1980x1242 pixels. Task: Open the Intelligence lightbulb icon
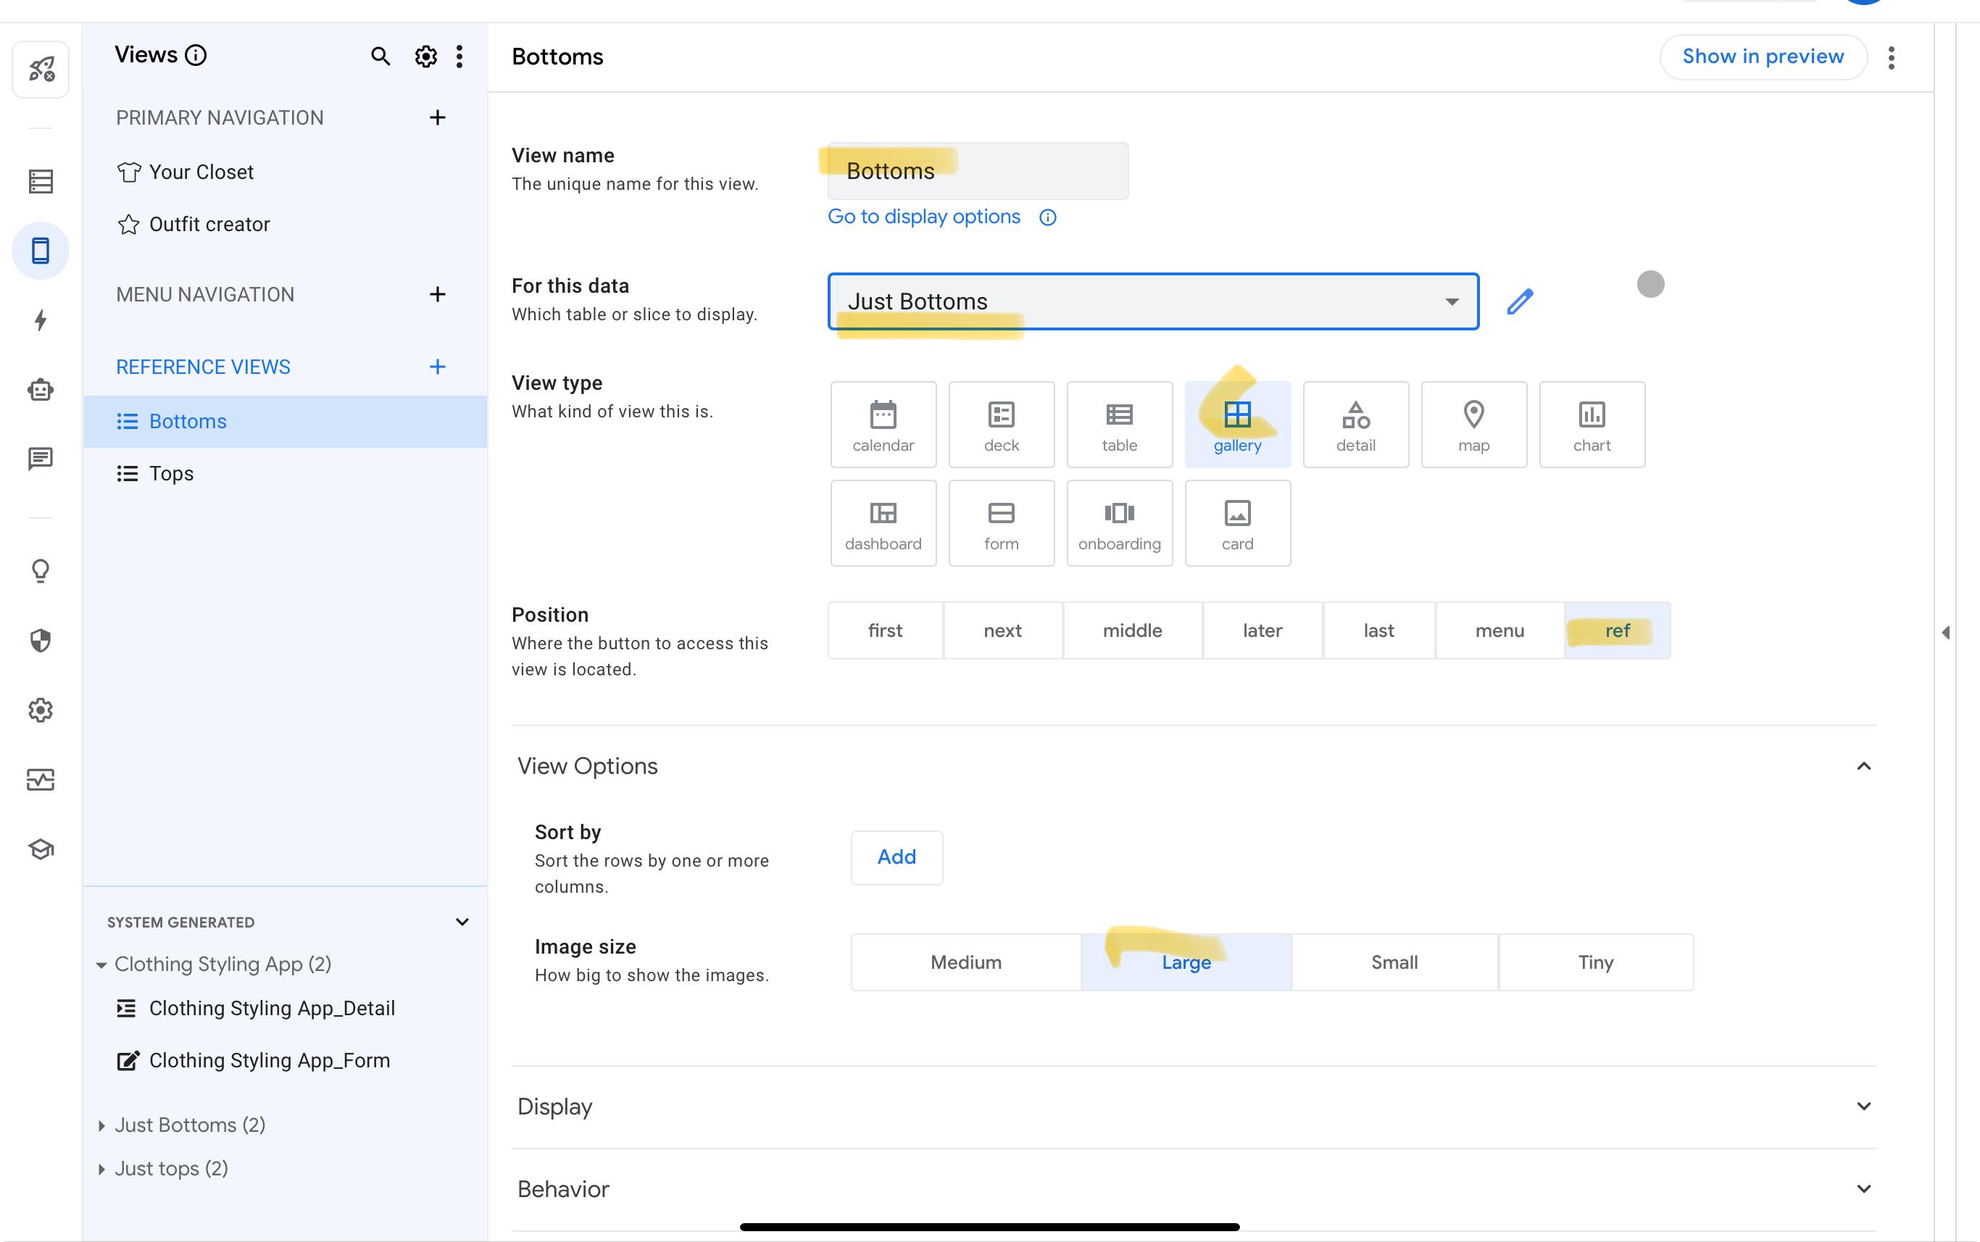(x=41, y=571)
